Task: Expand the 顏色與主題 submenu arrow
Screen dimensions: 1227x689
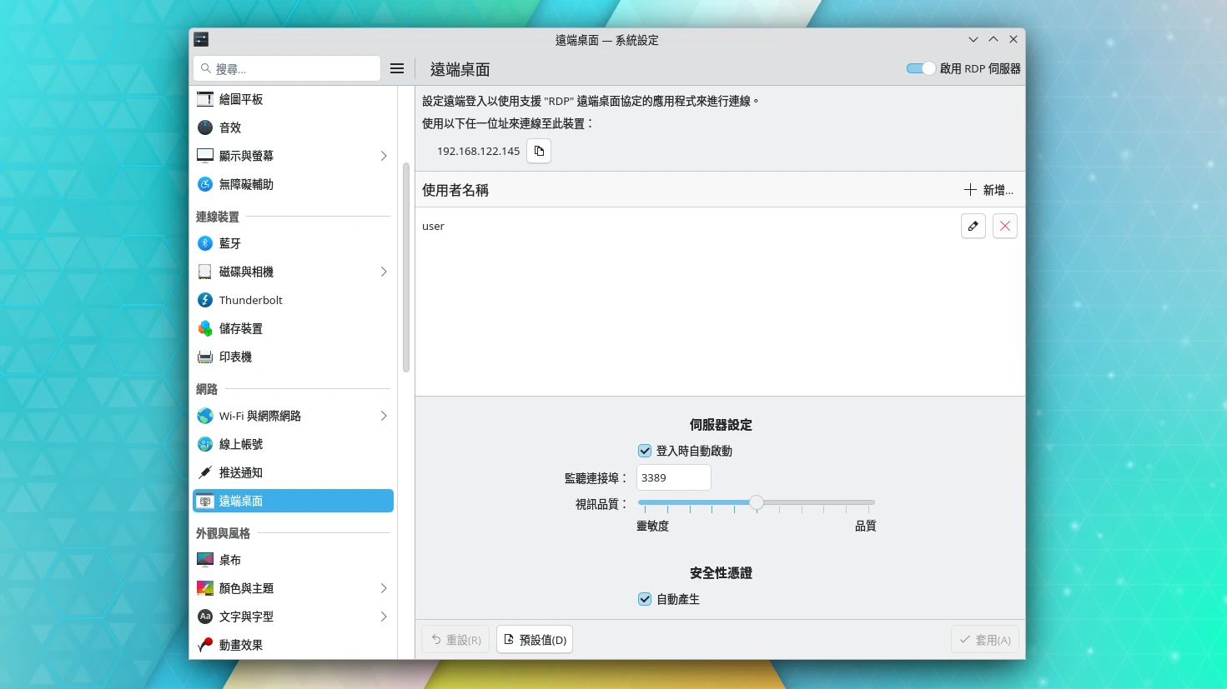Action: coord(384,588)
